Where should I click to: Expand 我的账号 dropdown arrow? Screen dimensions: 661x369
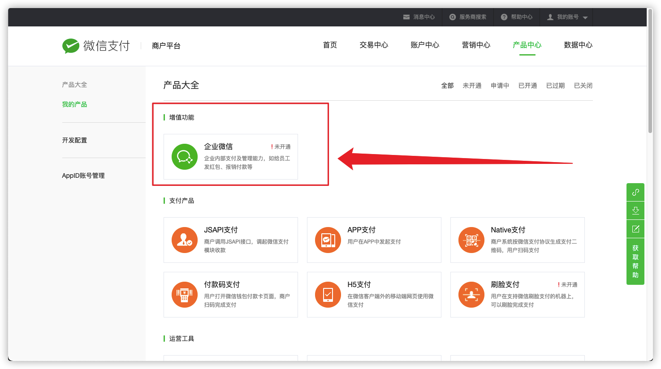tap(585, 17)
